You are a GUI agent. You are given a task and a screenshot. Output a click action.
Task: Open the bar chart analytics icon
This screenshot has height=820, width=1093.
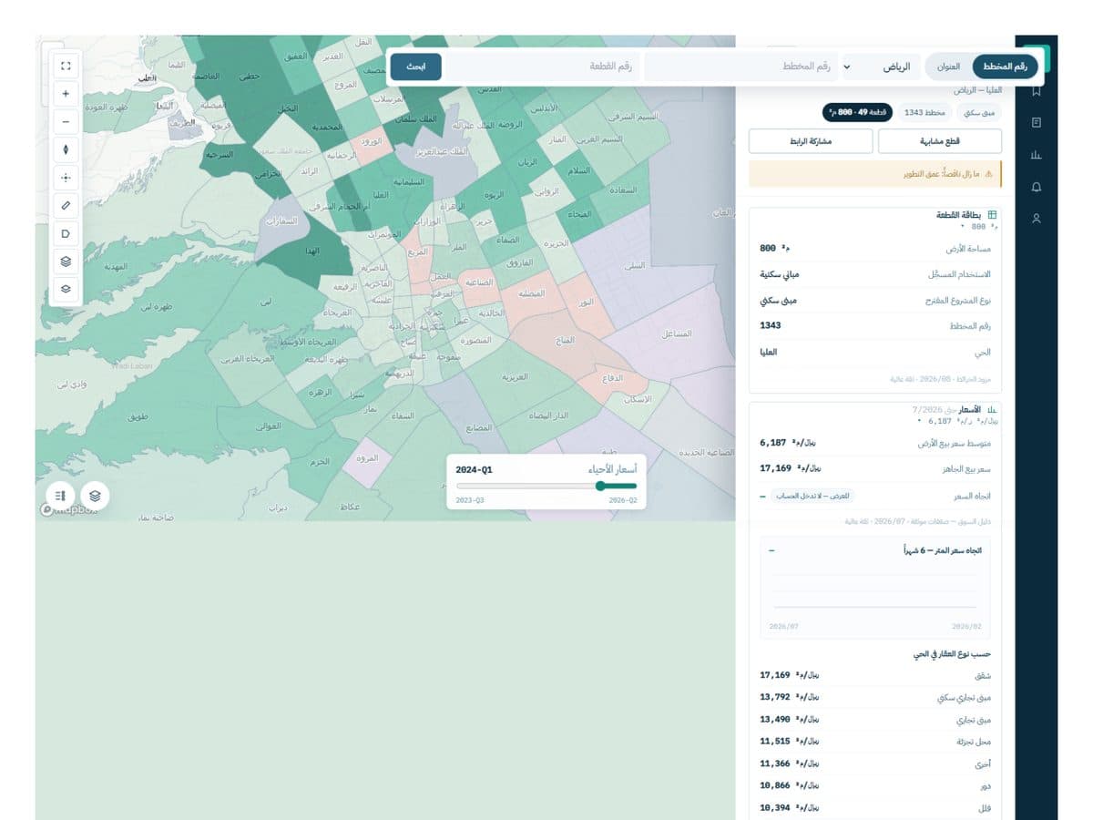[1037, 155]
